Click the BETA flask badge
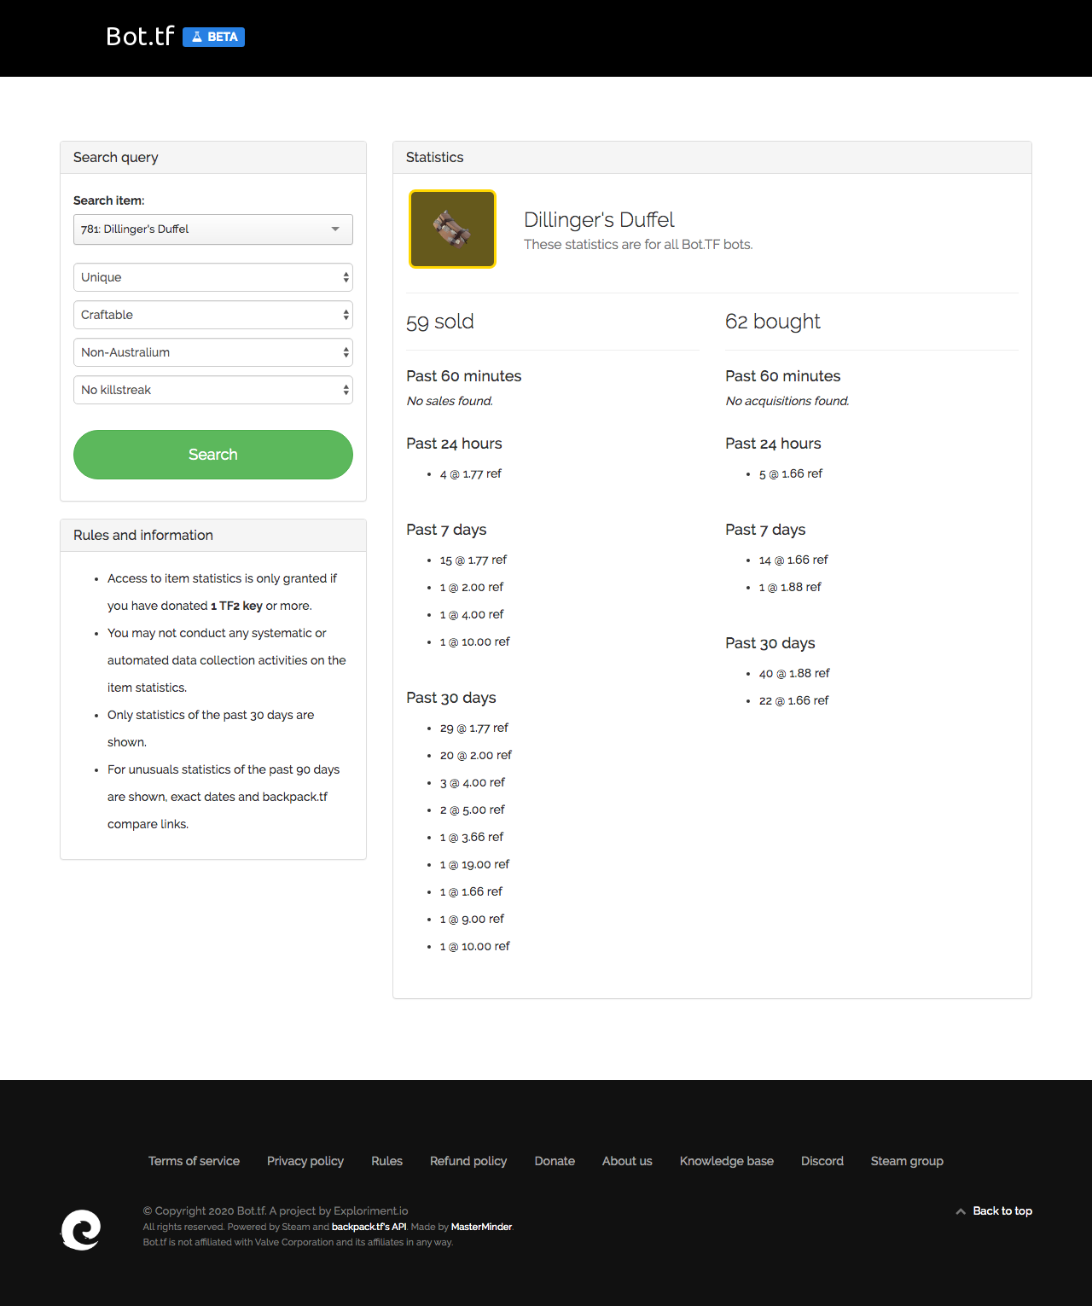Viewport: 1092px width, 1306px height. point(213,37)
